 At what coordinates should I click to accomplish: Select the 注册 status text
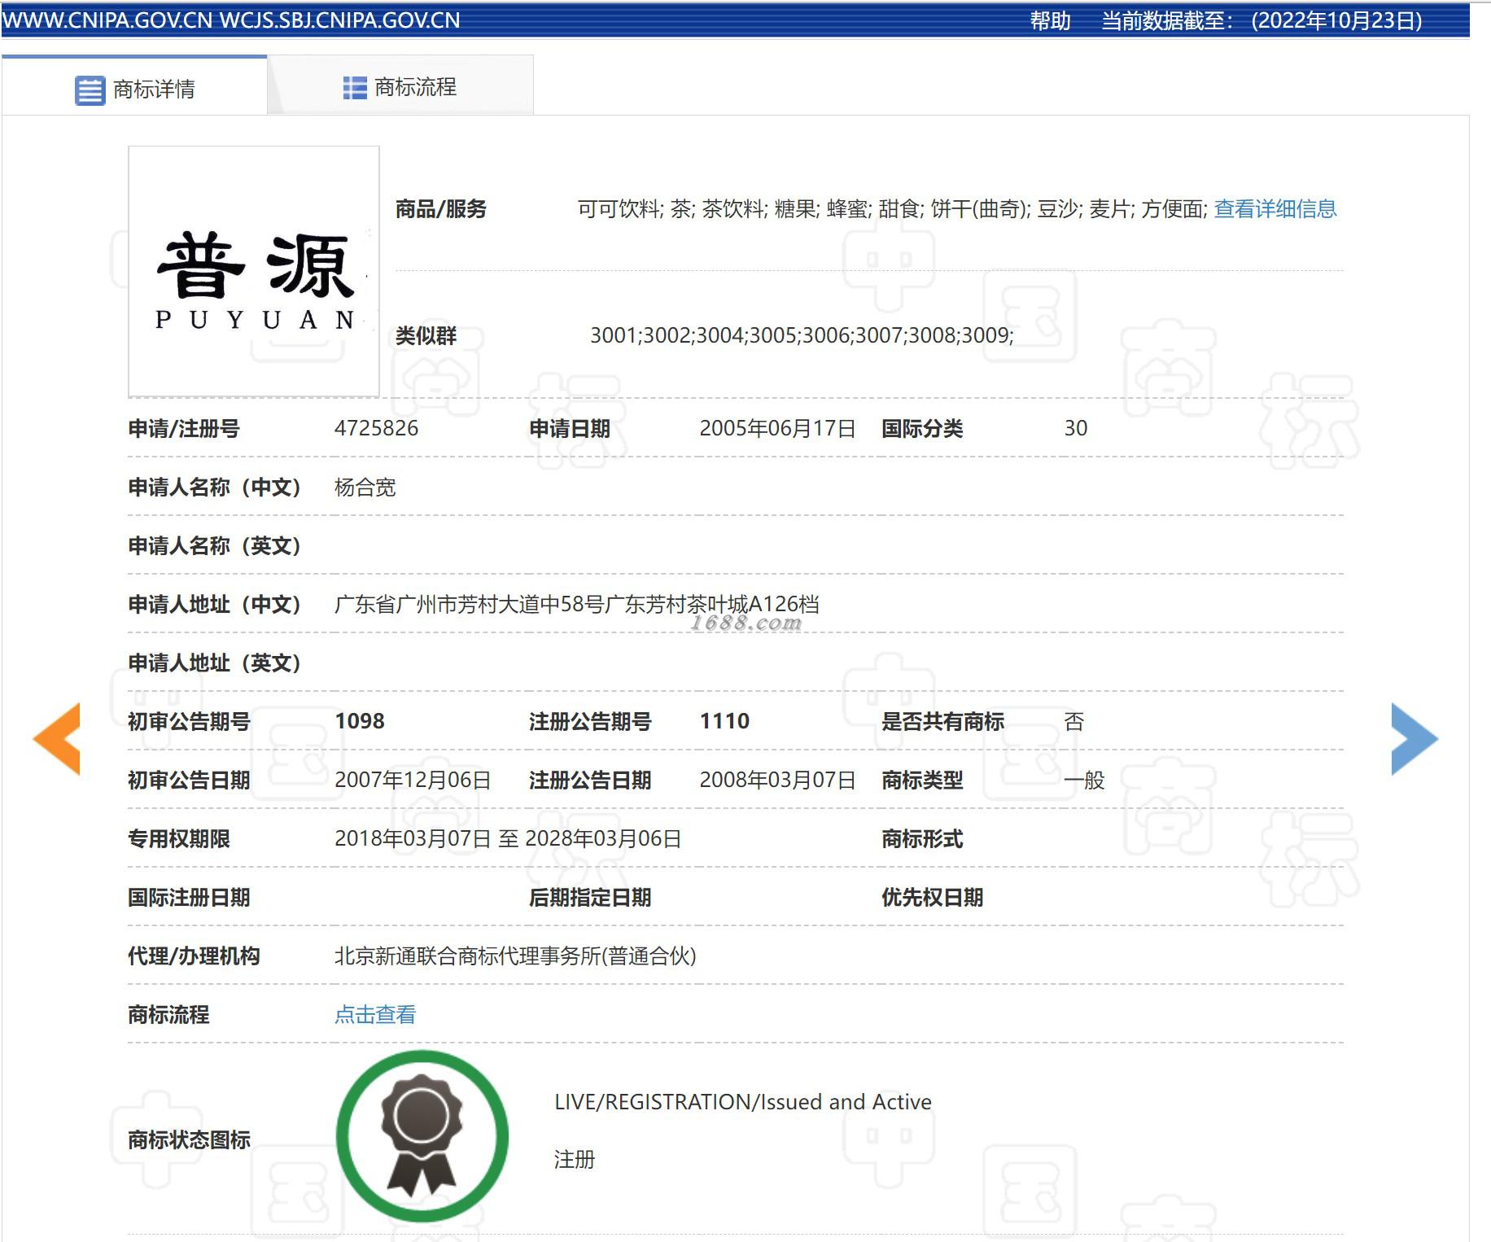(575, 1159)
